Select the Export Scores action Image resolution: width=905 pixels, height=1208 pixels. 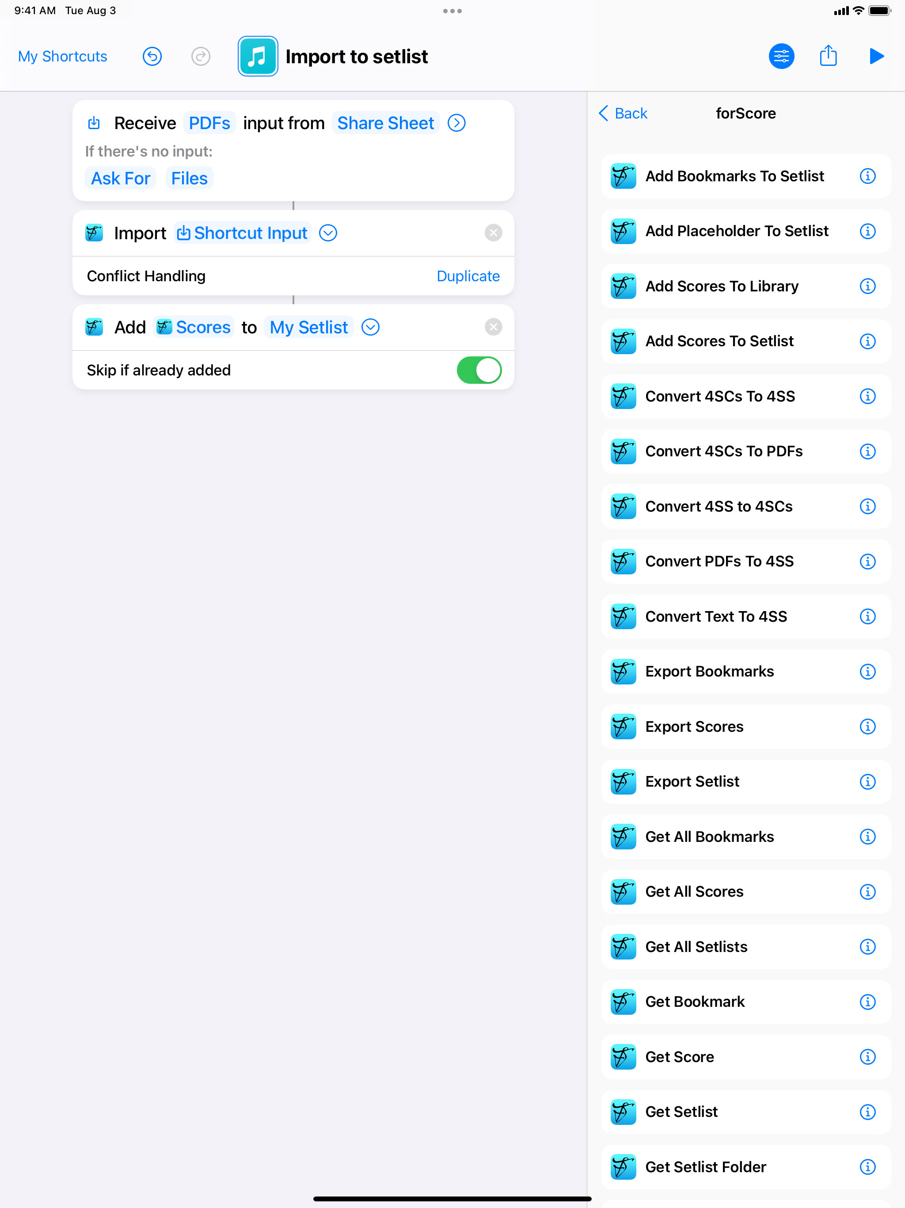pyautogui.click(x=745, y=726)
